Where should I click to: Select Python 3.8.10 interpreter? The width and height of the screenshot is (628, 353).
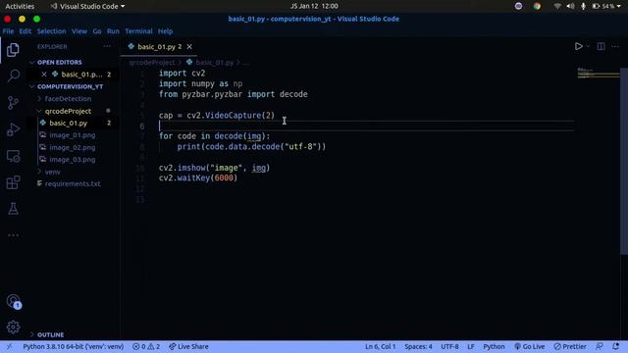pyautogui.click(x=74, y=346)
